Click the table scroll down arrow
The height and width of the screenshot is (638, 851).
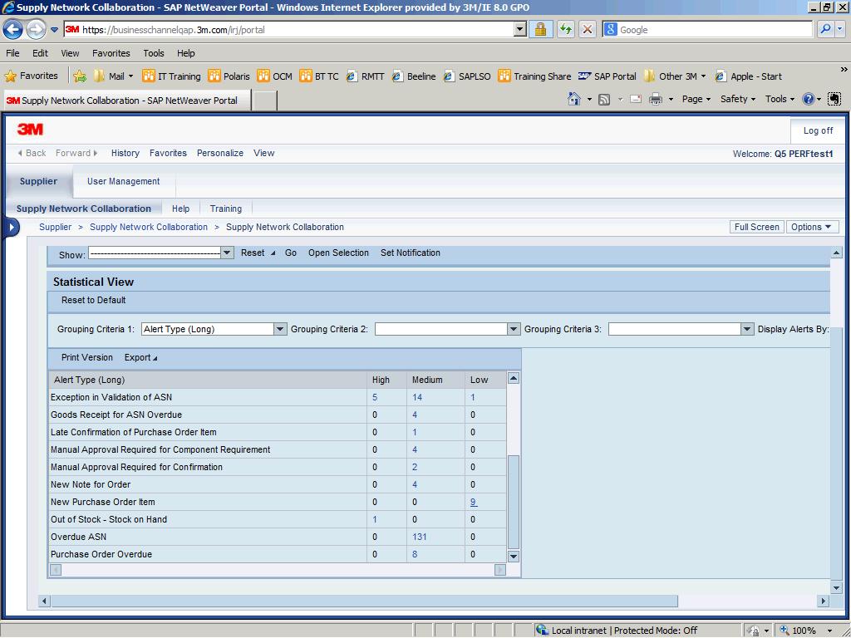(513, 557)
